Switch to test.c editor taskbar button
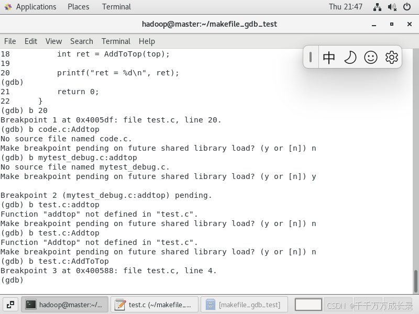The width and height of the screenshot is (419, 314). (154, 305)
